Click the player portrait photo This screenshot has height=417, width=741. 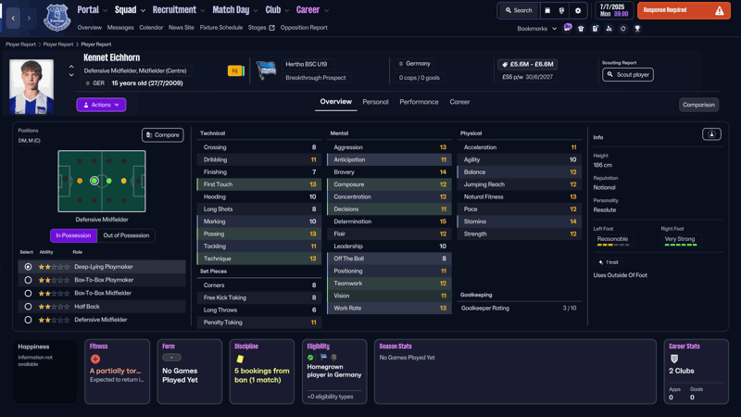(x=31, y=86)
